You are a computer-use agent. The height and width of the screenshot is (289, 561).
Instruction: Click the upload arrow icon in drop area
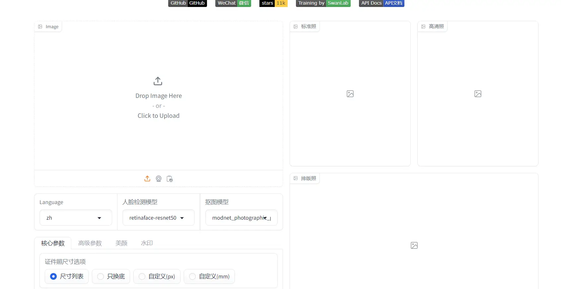(158, 81)
